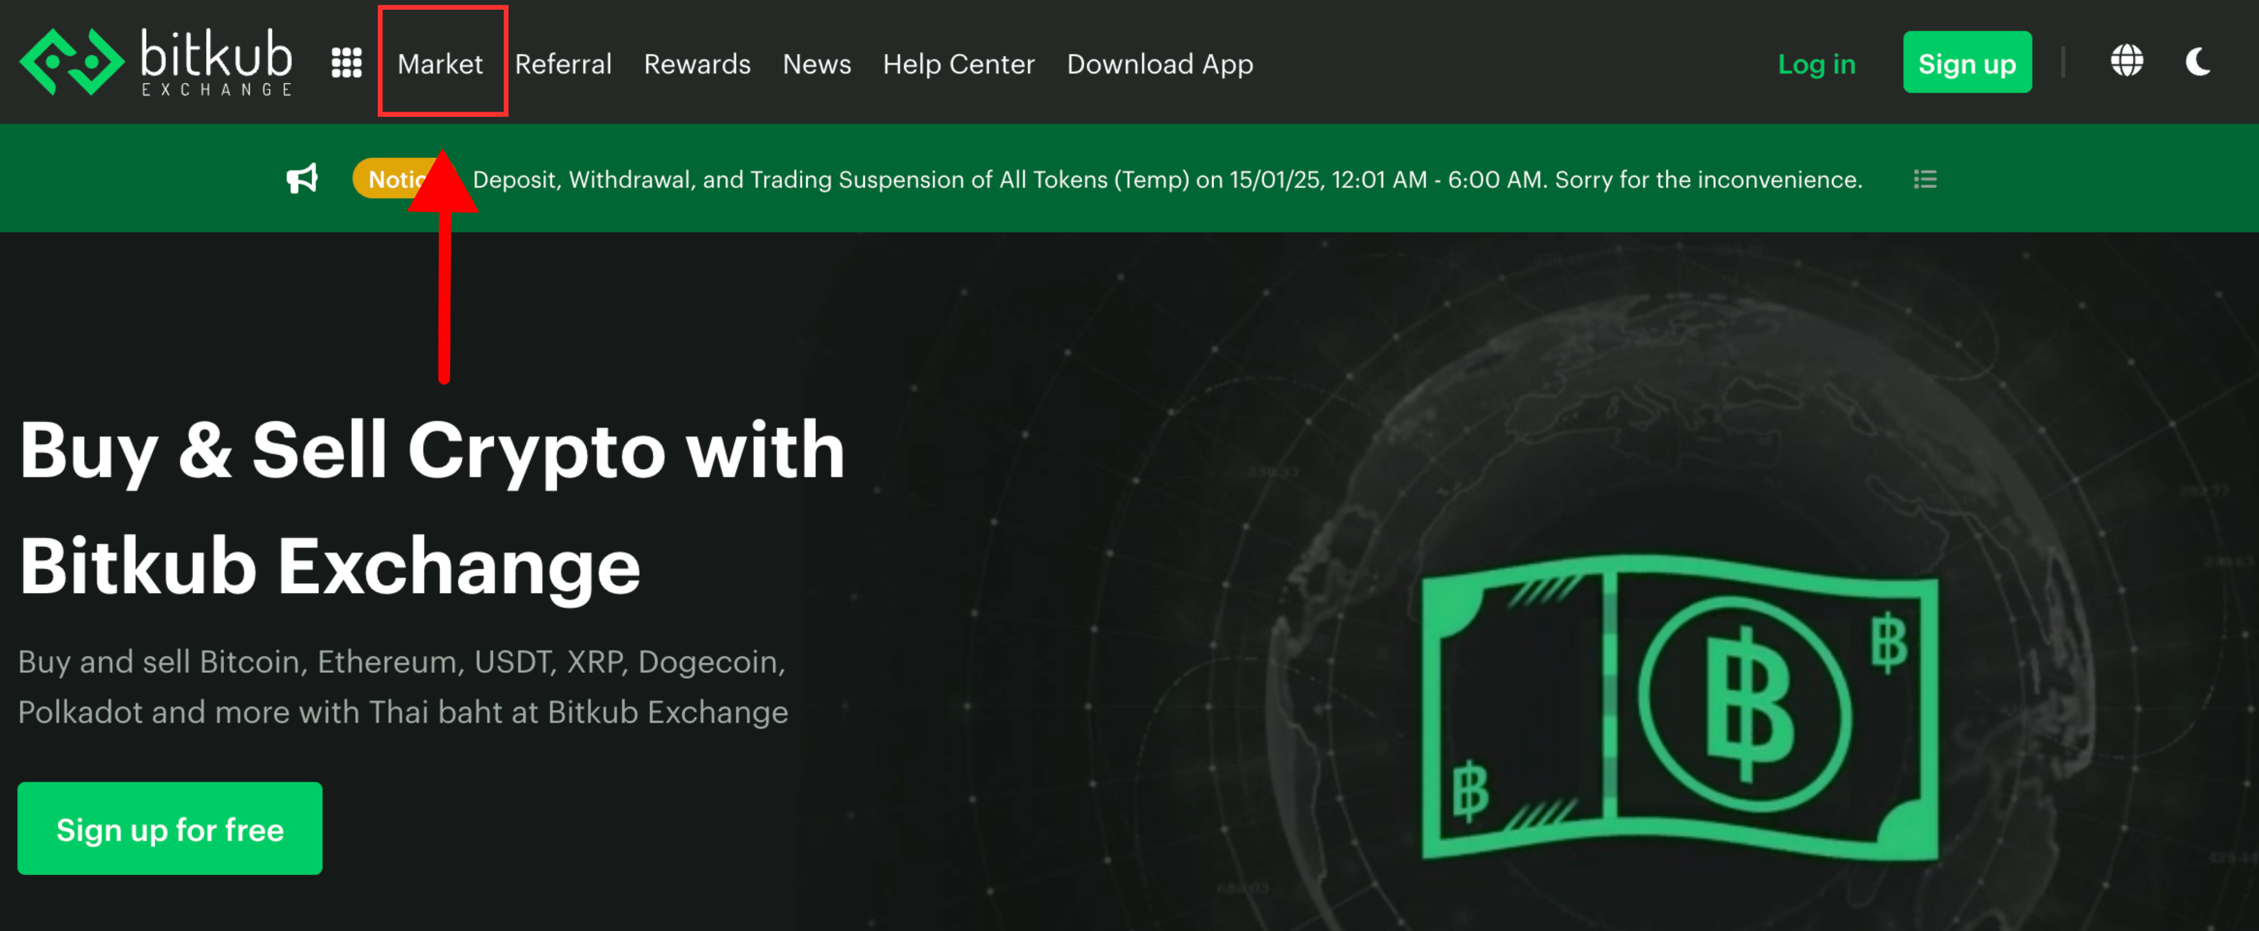Click Download App in navigation

click(1159, 64)
